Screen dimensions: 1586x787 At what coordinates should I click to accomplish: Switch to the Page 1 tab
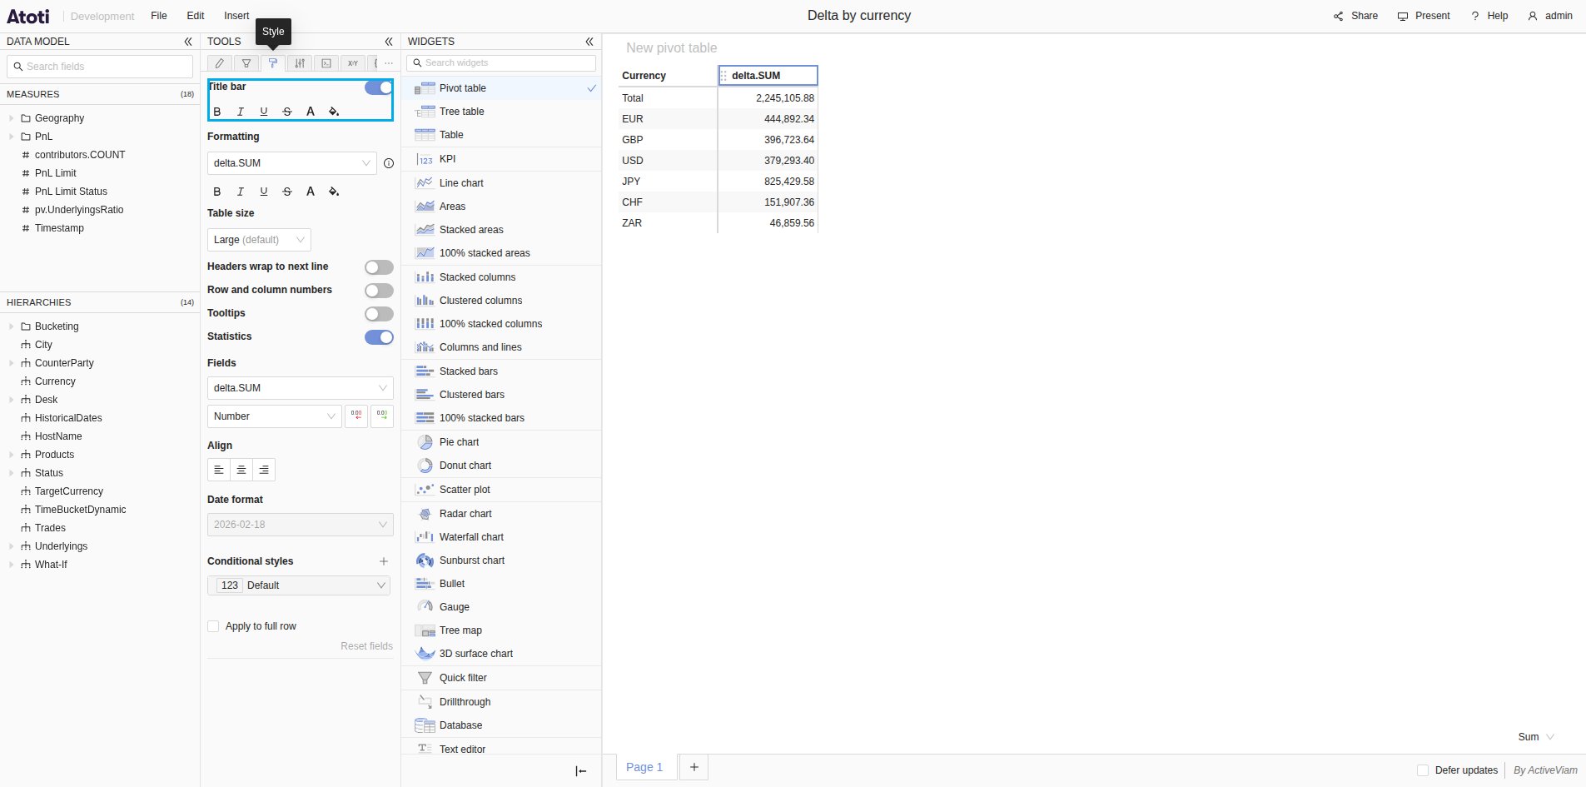(x=644, y=767)
